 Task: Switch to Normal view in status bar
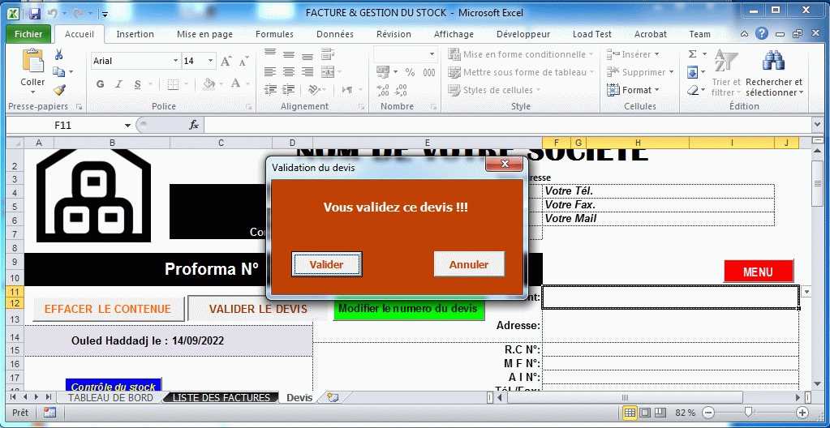(630, 413)
